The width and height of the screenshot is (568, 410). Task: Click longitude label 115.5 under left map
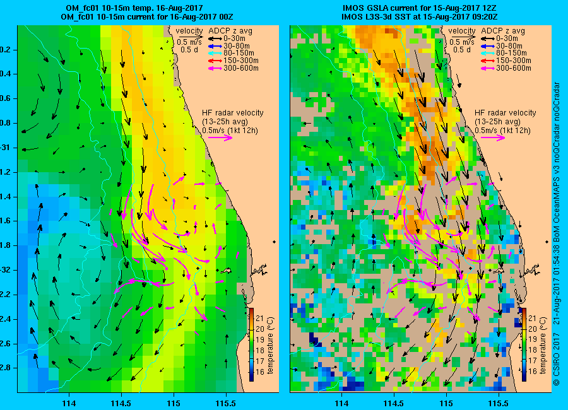226,403
